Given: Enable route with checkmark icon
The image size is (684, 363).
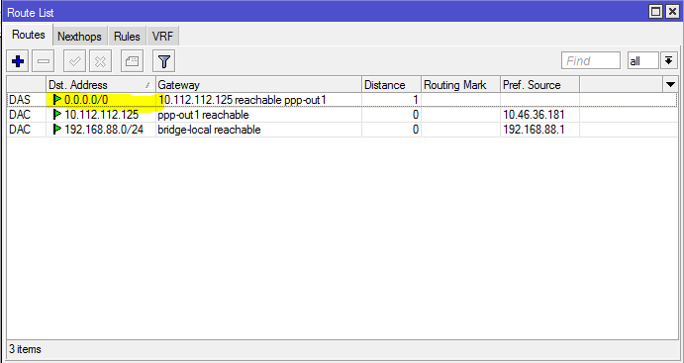Looking at the screenshot, I should click(74, 61).
